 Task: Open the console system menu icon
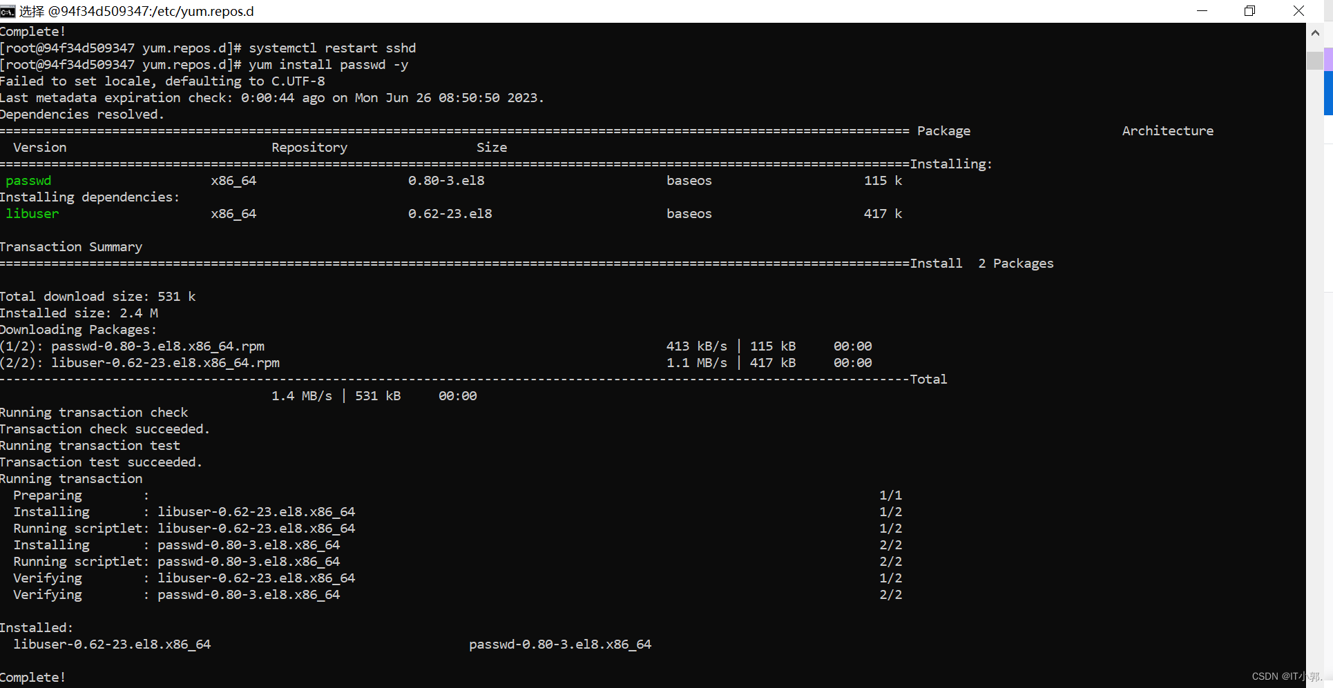[8, 11]
